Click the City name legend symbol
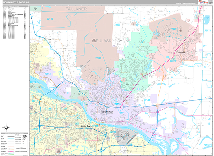The image size is (214, 156). click(25, 136)
